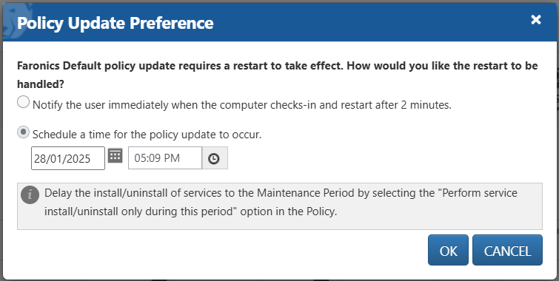The image size is (559, 281).
Task: Dismiss the dialog with CANCEL button
Action: tap(507, 250)
